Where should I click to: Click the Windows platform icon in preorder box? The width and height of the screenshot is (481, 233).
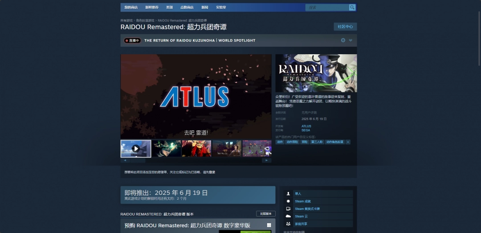click(269, 225)
